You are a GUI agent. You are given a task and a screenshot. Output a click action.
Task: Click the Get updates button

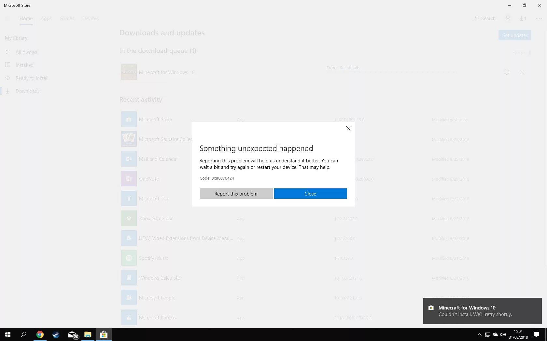[515, 35]
